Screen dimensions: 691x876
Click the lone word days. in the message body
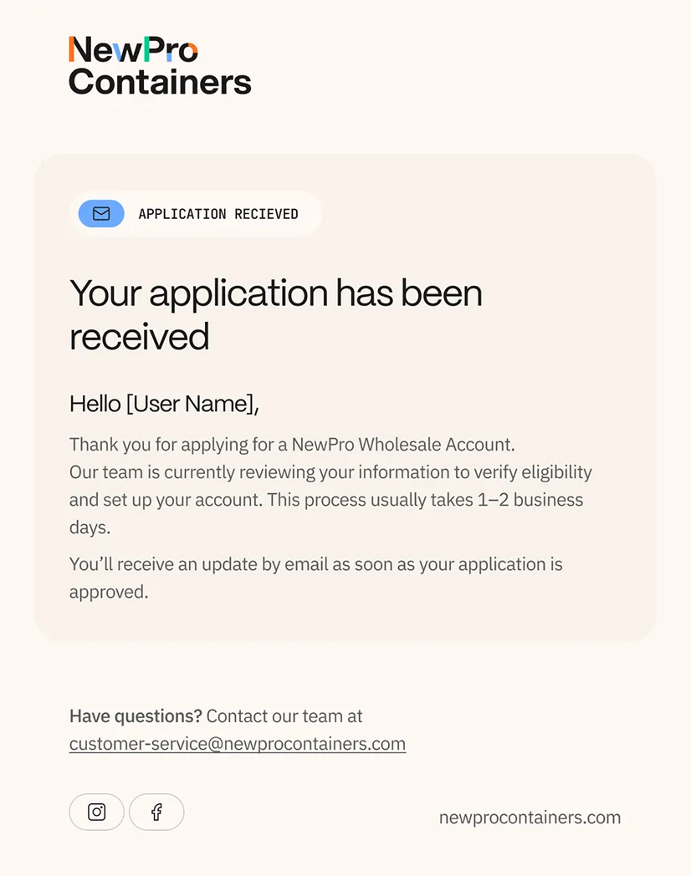tap(90, 527)
